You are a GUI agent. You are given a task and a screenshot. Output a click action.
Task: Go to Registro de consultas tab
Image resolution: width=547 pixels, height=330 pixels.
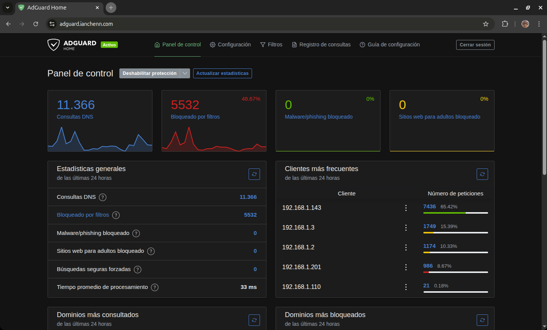pos(321,45)
